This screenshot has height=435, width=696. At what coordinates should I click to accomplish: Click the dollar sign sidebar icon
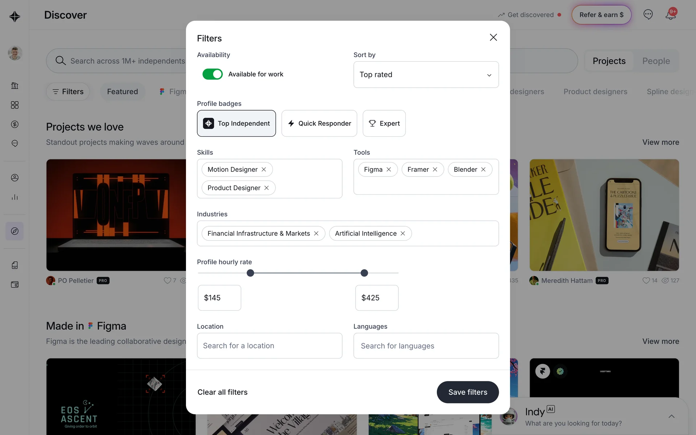tap(14, 124)
